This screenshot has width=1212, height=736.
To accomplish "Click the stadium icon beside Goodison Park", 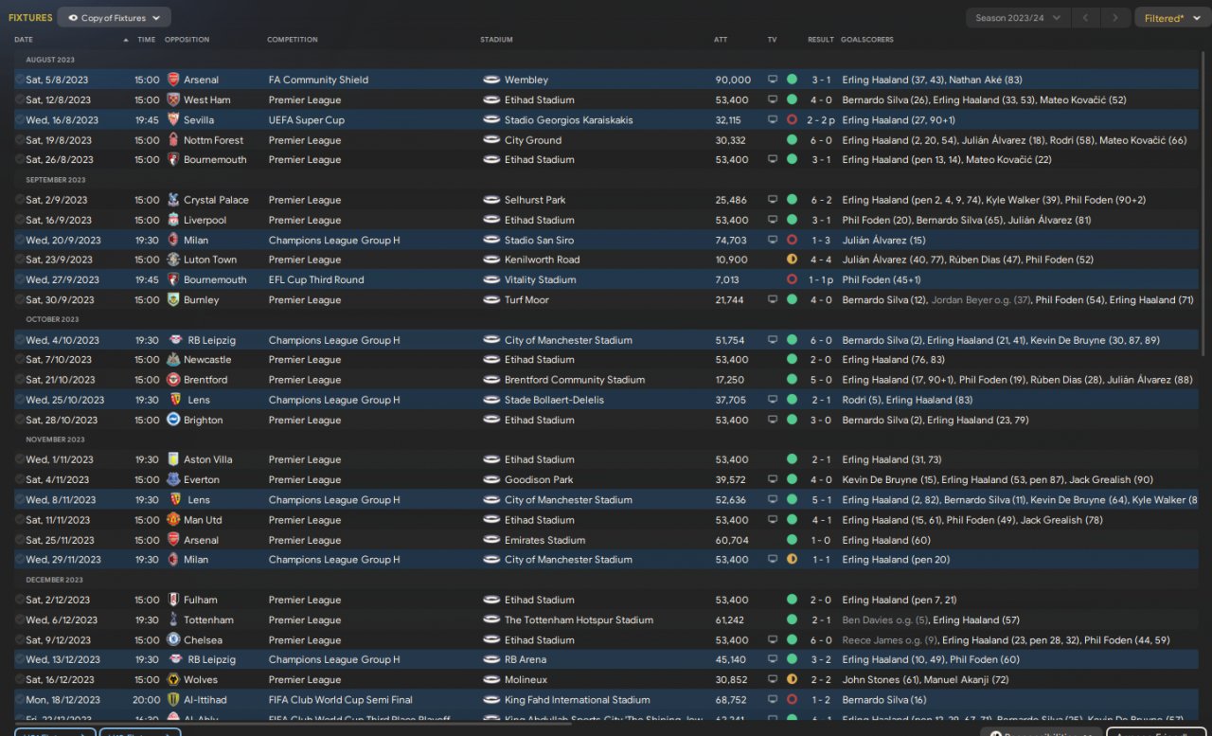I will click(490, 479).
